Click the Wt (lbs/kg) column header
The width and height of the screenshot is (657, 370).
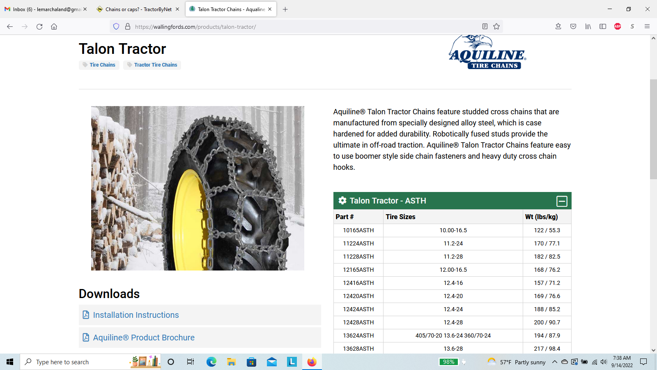pyautogui.click(x=547, y=217)
